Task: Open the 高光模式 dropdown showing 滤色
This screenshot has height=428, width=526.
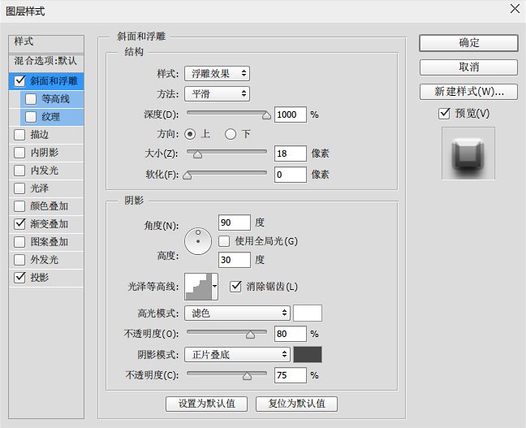Action: click(237, 313)
